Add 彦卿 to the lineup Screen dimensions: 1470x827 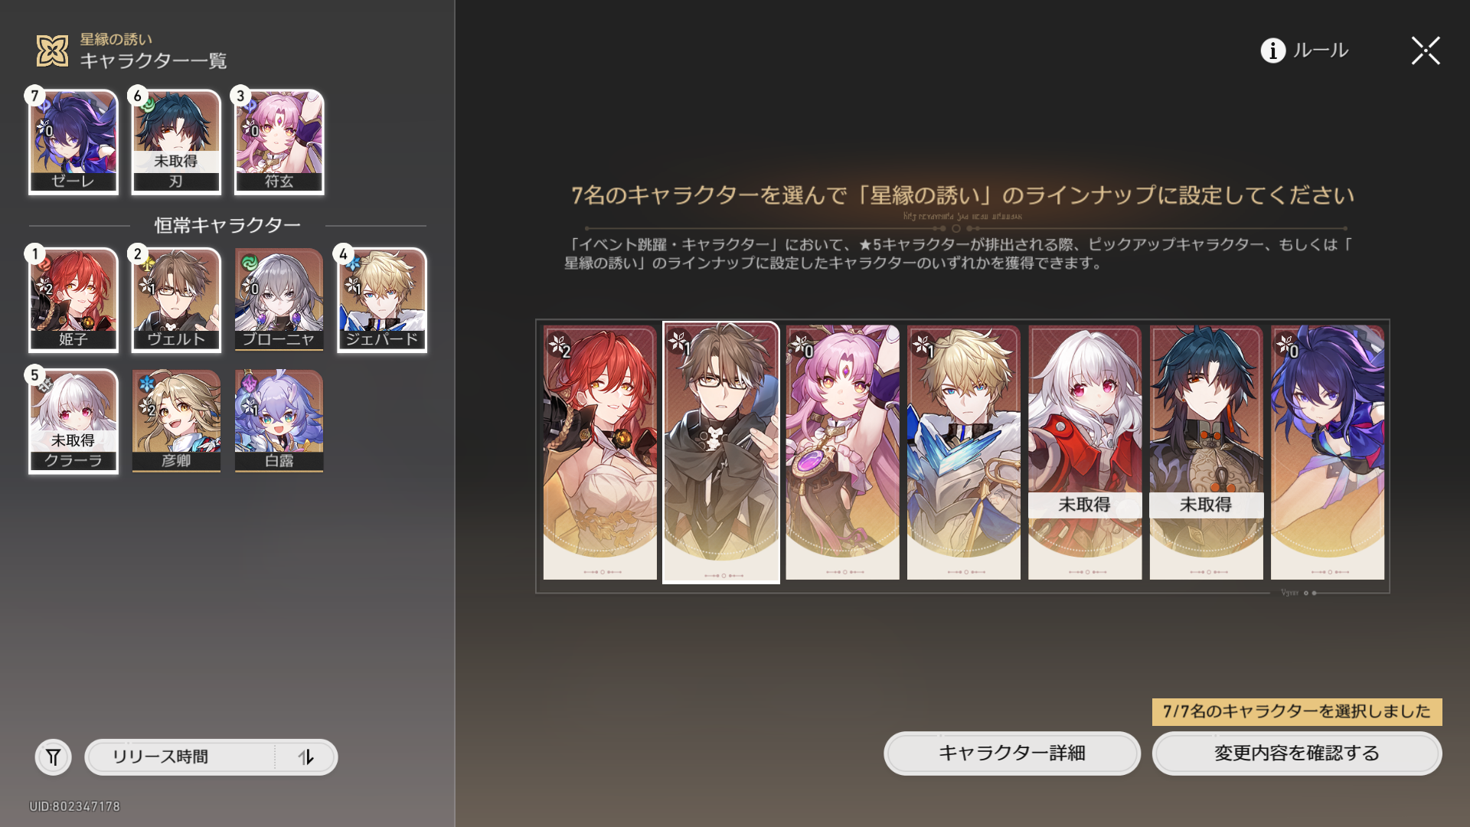(x=176, y=420)
